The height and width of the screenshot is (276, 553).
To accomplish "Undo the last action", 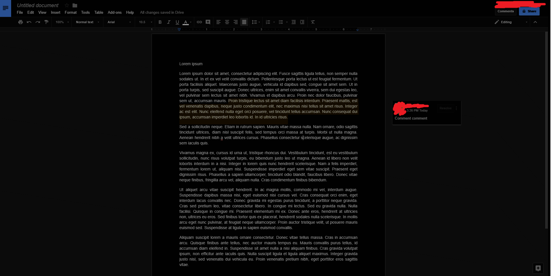I will point(29,22).
